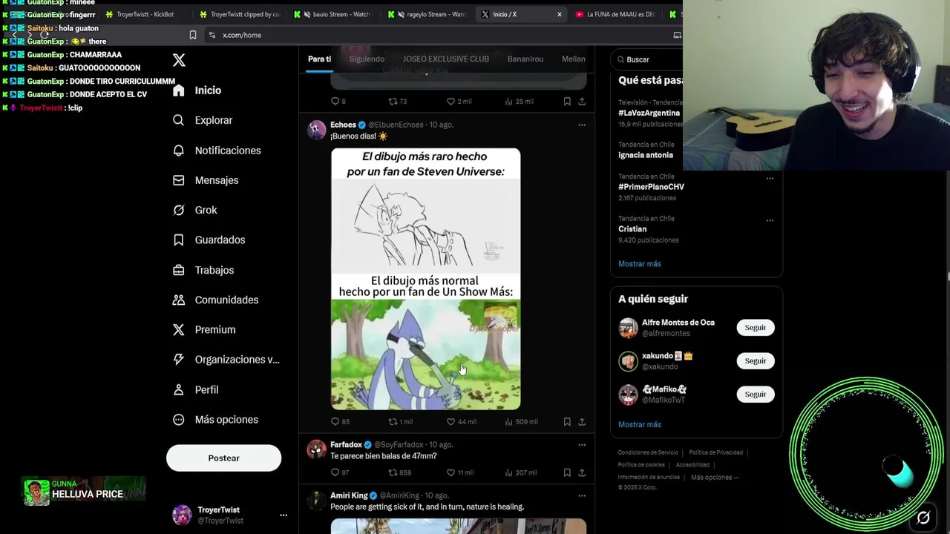Expand the Más opciones footer menu
The height and width of the screenshot is (534, 950).
715,478
